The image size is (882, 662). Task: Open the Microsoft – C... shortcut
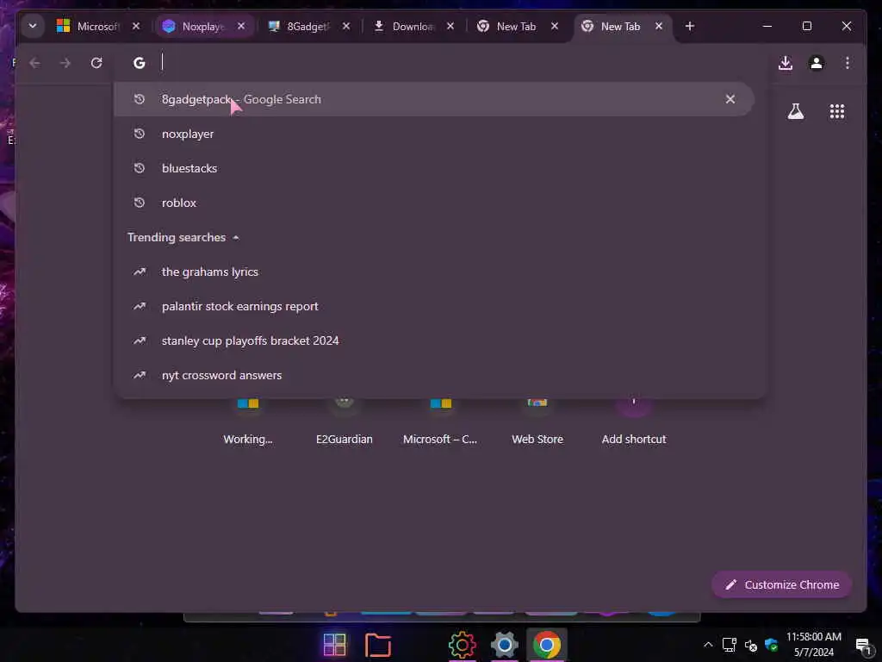pos(440,422)
